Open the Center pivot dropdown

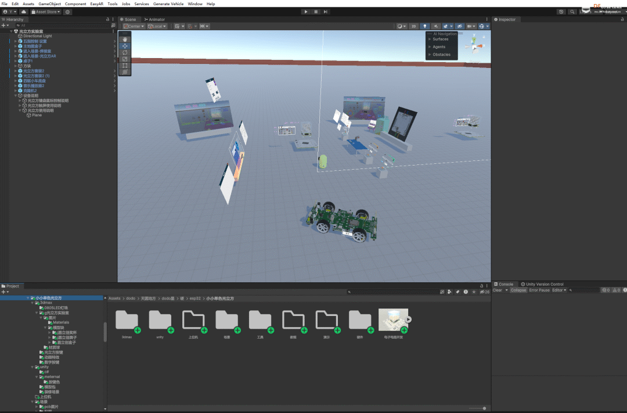[x=134, y=26]
